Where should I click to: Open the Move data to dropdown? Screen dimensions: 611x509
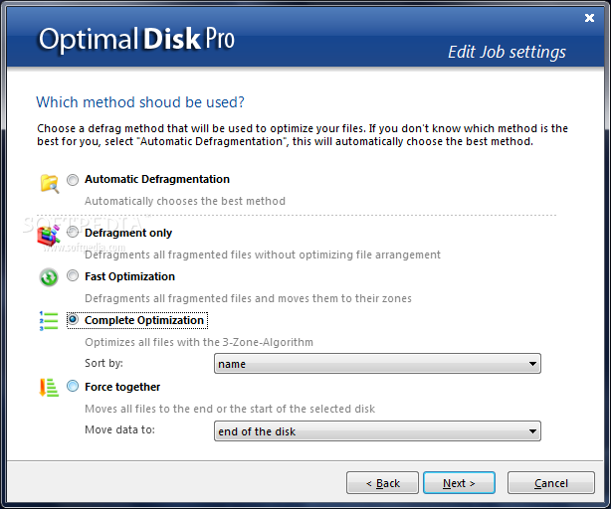pos(377,430)
